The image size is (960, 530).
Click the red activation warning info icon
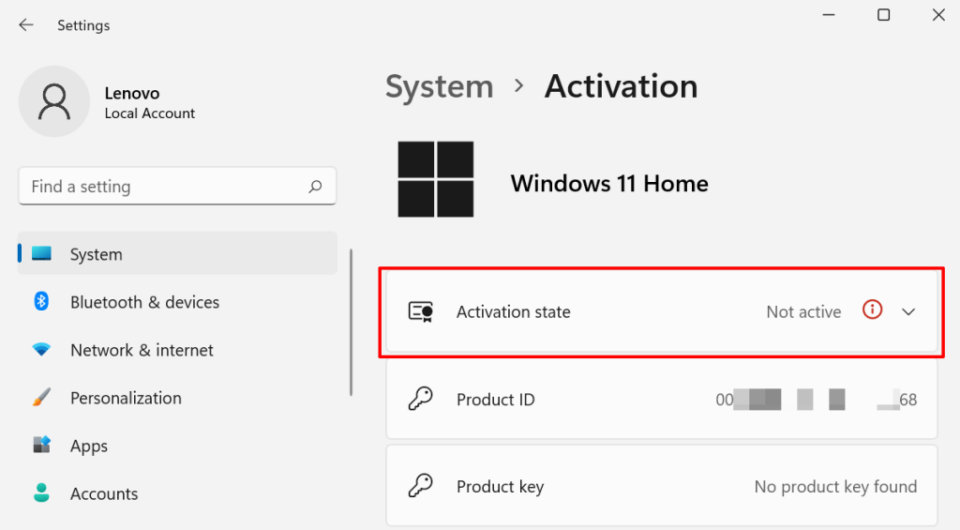tap(872, 310)
